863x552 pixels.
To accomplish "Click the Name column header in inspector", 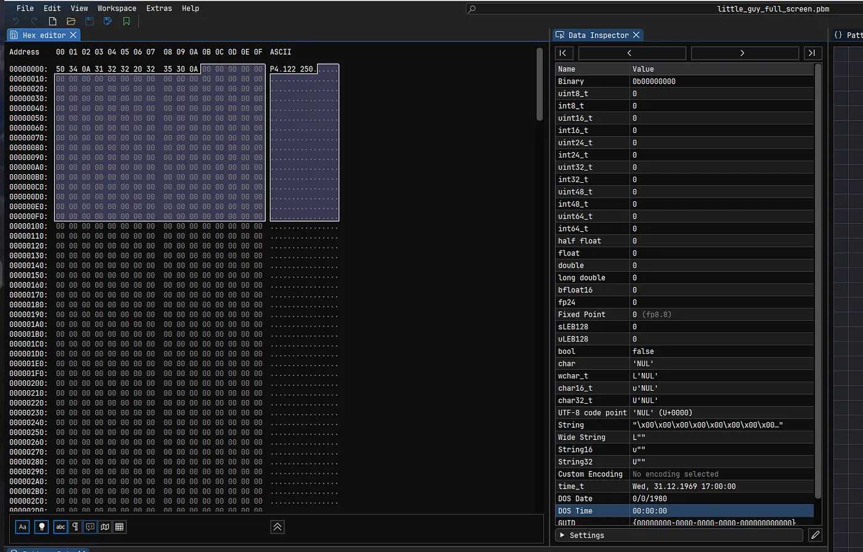I will (x=592, y=69).
